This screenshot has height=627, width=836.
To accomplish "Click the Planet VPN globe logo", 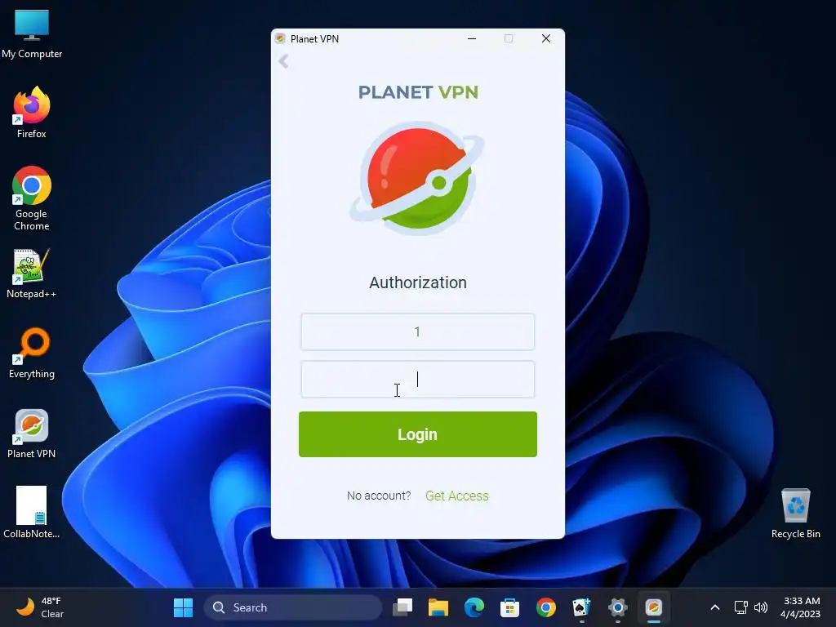I will 417,179.
